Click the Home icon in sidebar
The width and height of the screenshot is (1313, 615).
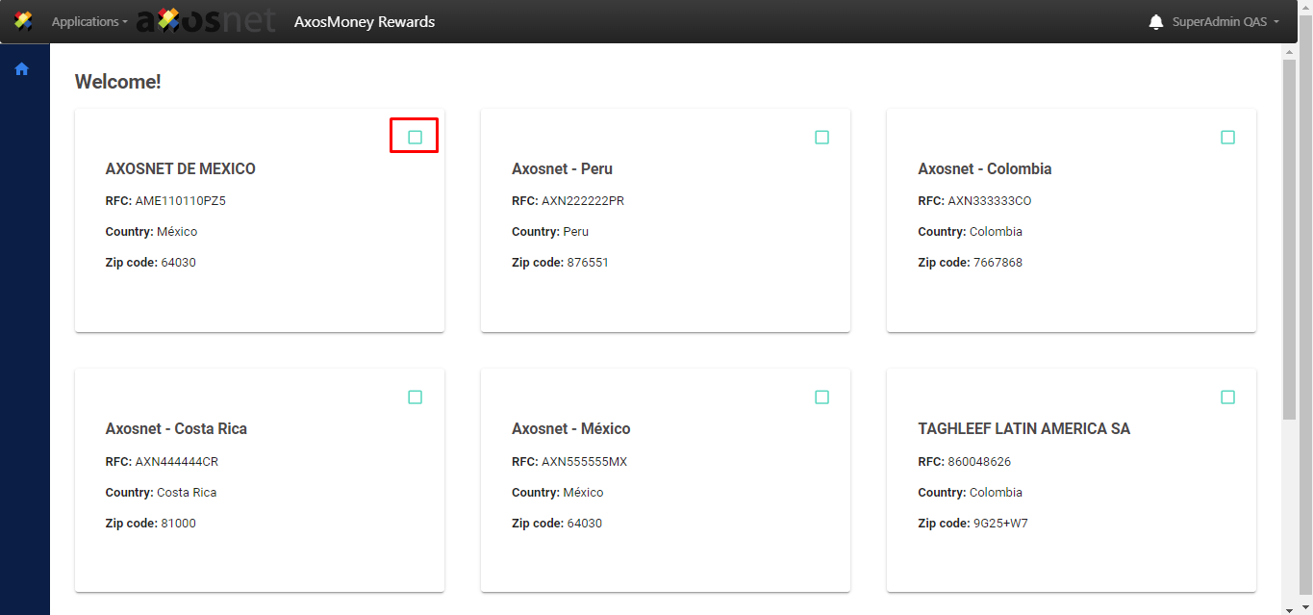22,69
